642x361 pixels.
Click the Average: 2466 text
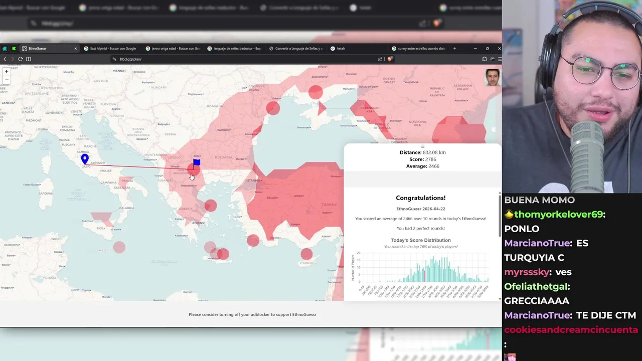pos(423,166)
